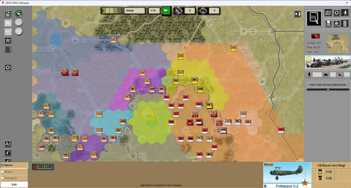Click the yellow aircraft marker on green zone
Viewport: 351px width, 188px height.
coord(152,120)
